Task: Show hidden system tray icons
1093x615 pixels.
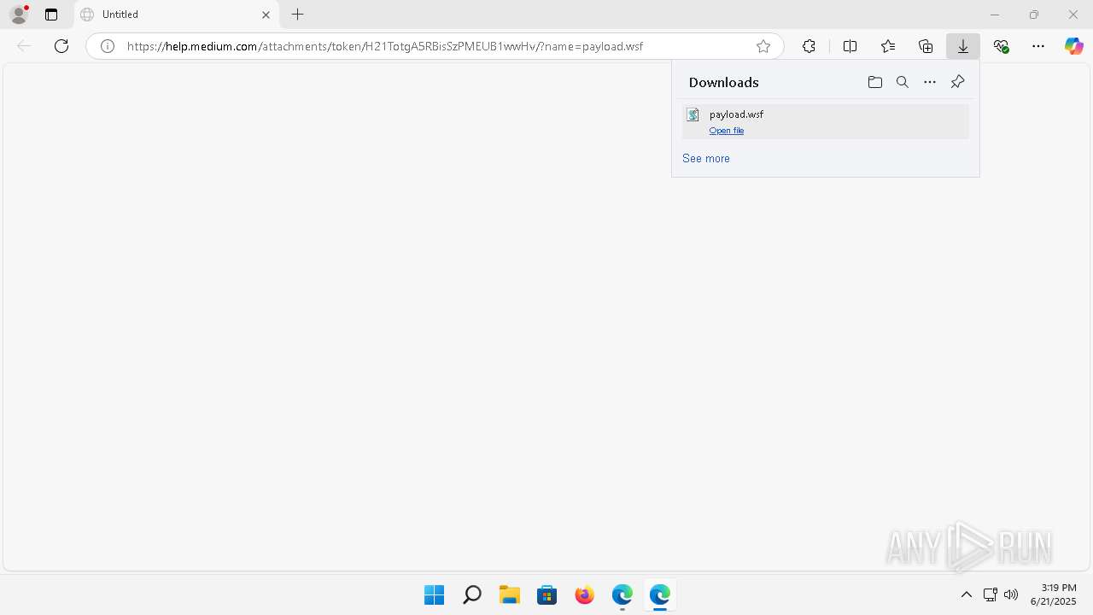Action: (967, 594)
